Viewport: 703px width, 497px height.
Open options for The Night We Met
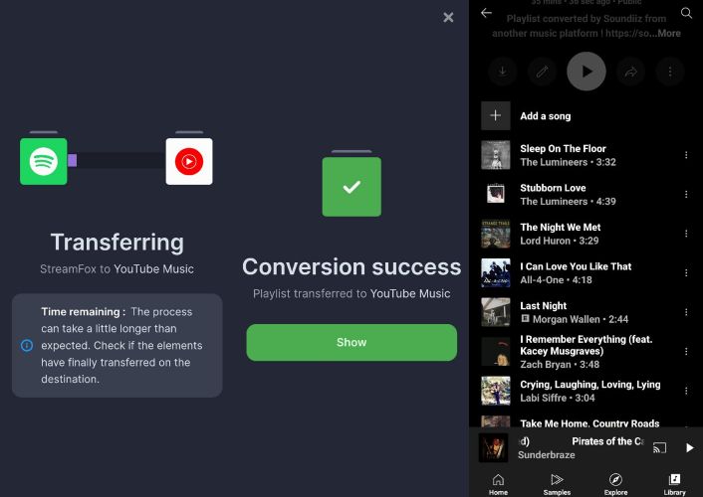click(x=686, y=234)
